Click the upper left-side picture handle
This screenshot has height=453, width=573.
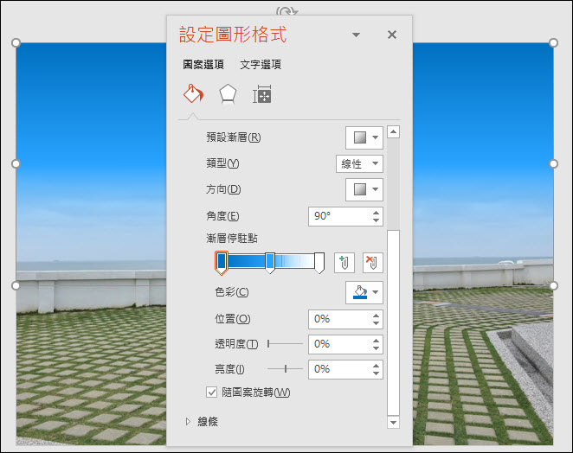[x=16, y=164]
